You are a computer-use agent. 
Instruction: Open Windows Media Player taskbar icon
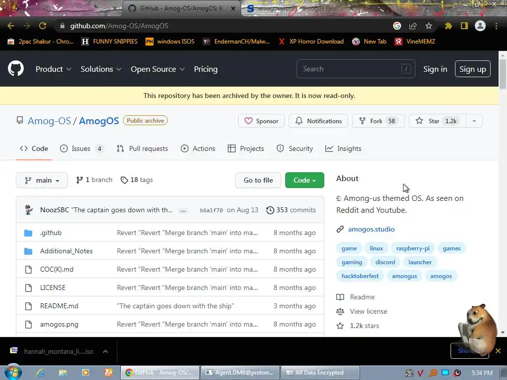(x=85, y=373)
